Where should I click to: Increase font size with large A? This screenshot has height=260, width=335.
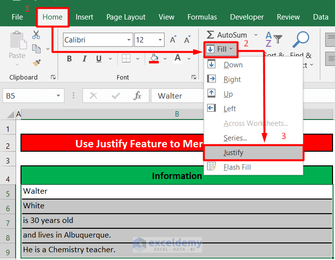tap(173, 40)
